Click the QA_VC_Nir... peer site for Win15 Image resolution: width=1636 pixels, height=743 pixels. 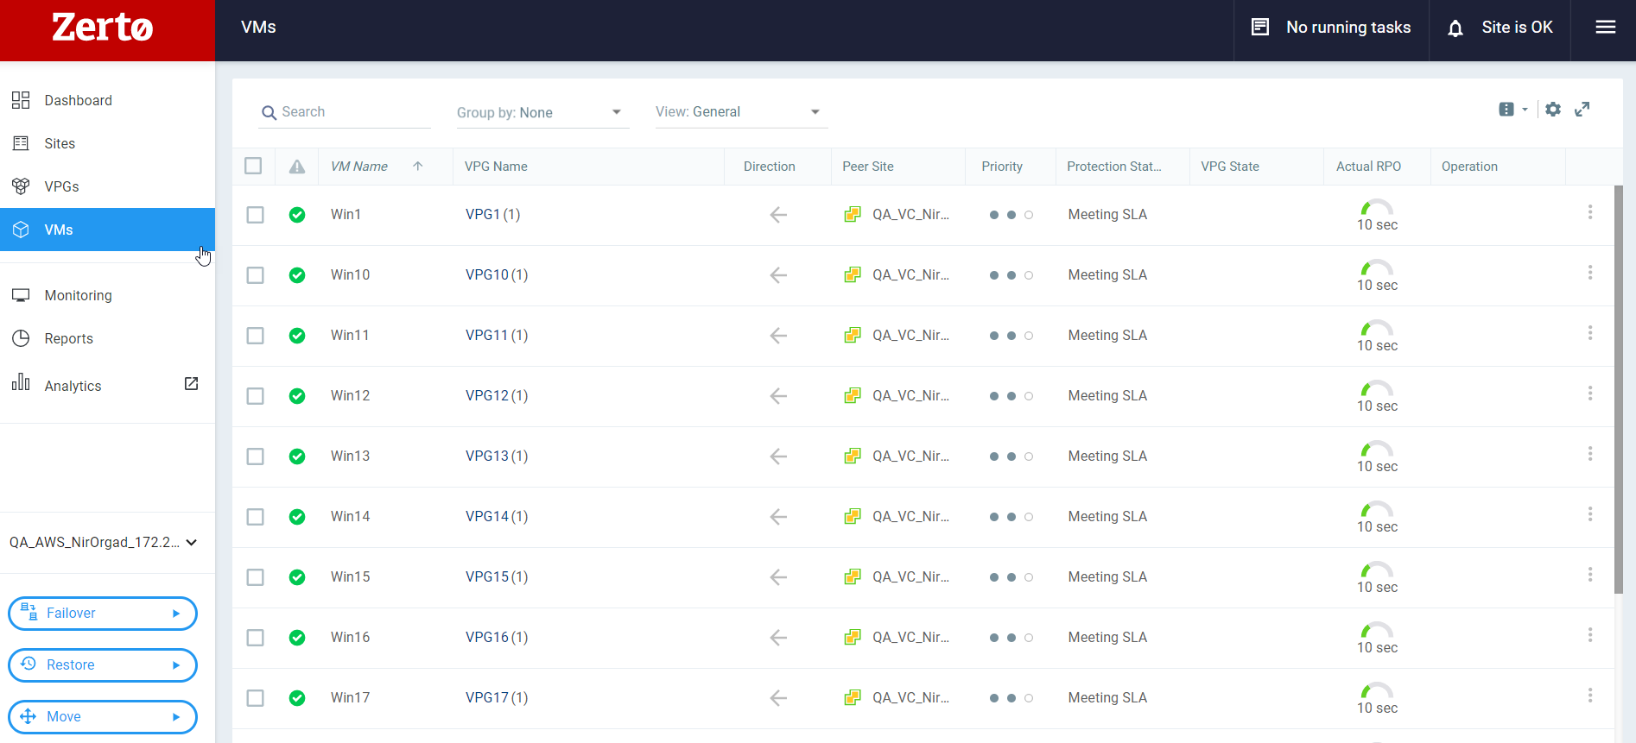(x=910, y=577)
